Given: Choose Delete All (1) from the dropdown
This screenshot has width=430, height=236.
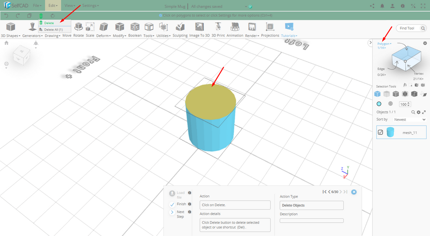Looking at the screenshot, I should (x=55, y=29).
